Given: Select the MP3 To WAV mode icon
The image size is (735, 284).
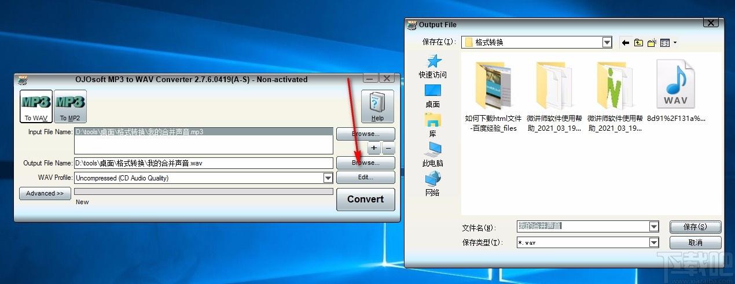Looking at the screenshot, I should point(36,106).
